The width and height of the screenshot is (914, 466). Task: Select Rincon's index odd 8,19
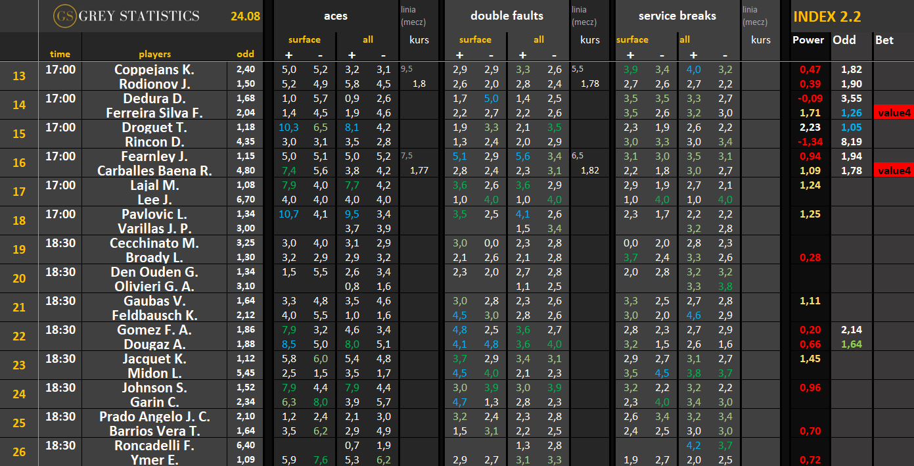852,142
